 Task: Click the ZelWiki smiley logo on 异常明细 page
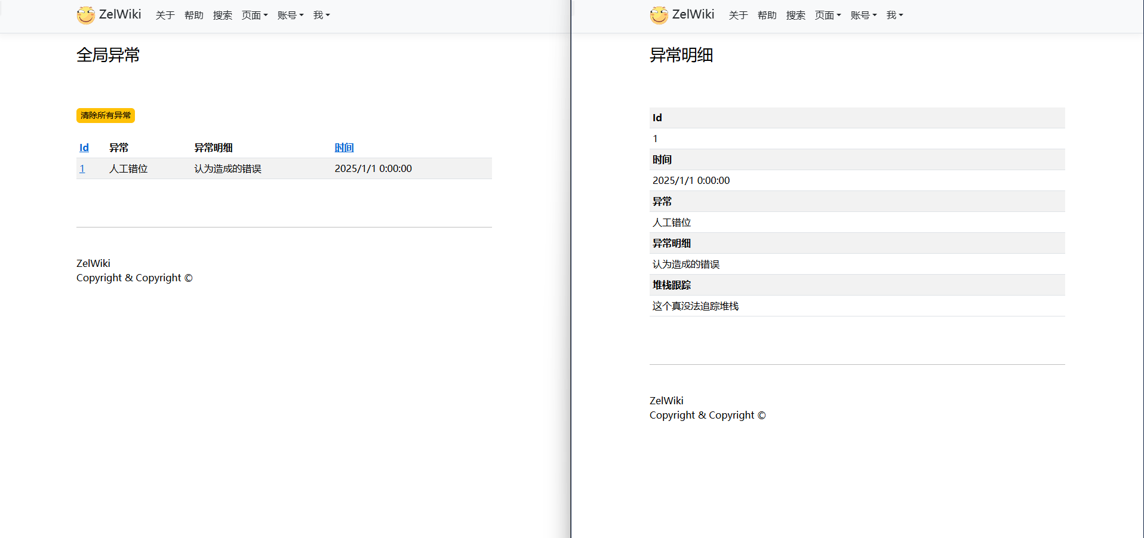tap(659, 15)
